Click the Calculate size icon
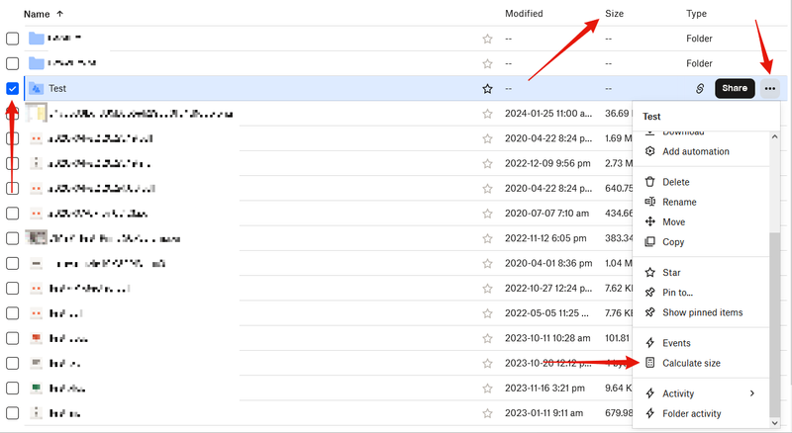This screenshot has height=433, width=792. 649,363
